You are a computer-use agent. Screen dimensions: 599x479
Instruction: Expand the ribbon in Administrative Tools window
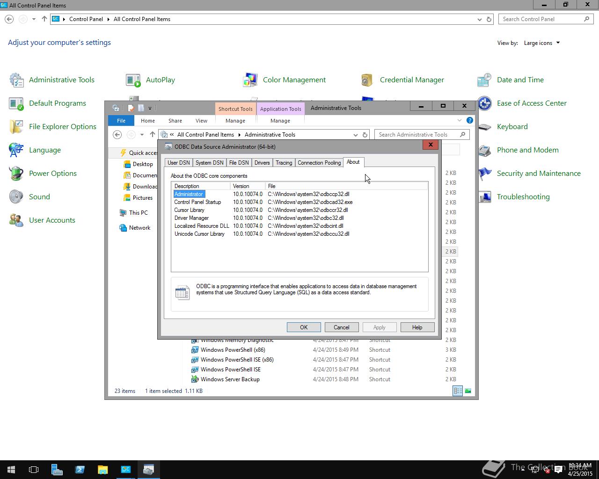pyautogui.click(x=460, y=120)
